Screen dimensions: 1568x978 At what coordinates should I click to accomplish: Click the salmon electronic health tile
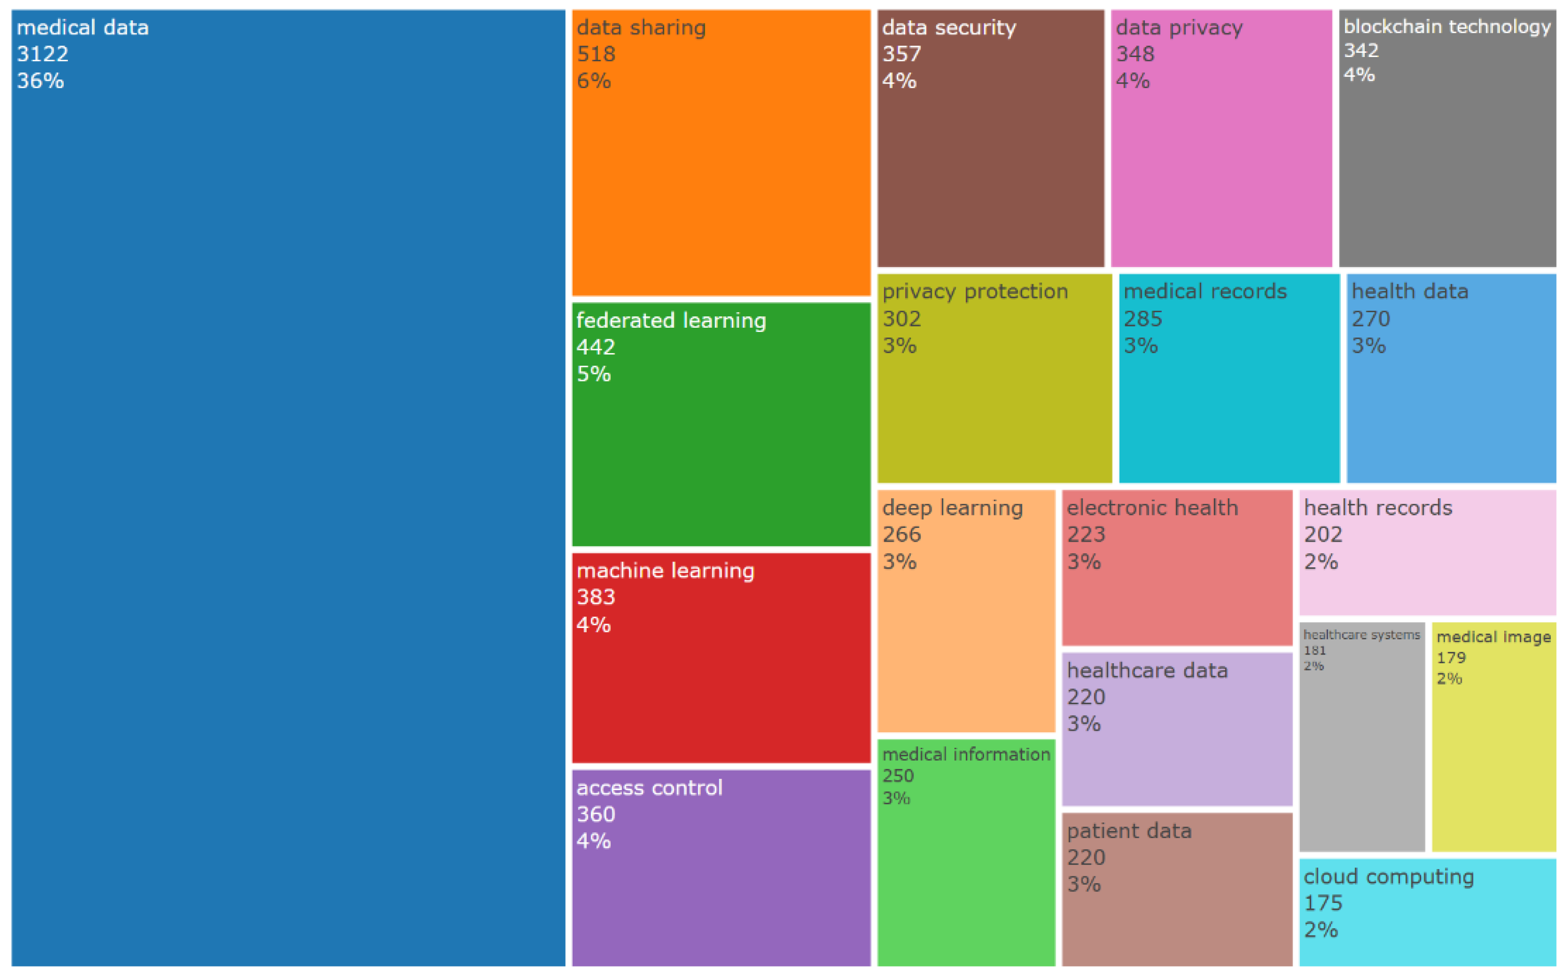(x=1177, y=568)
